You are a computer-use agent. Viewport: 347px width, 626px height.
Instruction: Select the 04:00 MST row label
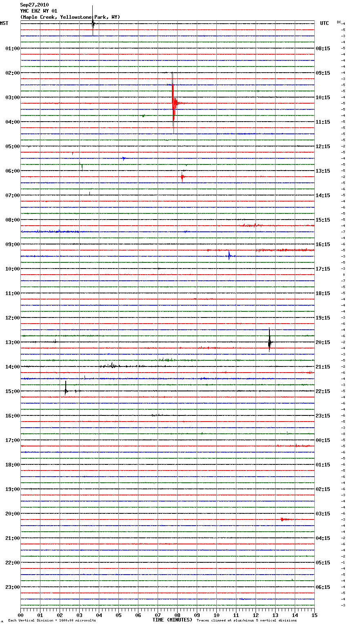tap(12, 122)
